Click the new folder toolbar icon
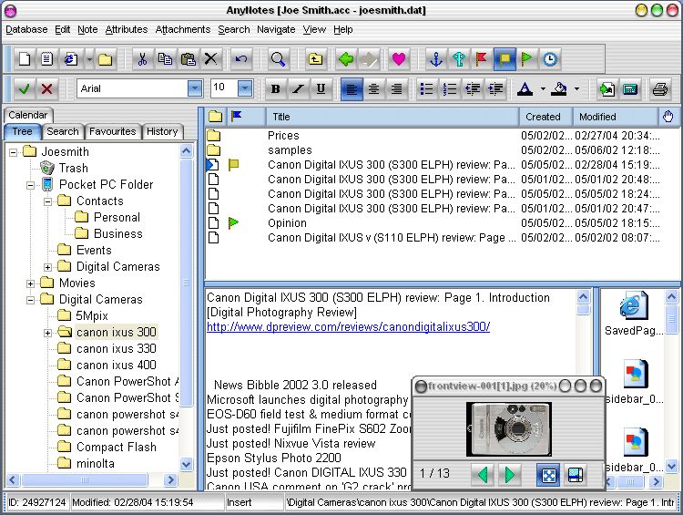This screenshot has height=515, width=683. [x=105, y=59]
